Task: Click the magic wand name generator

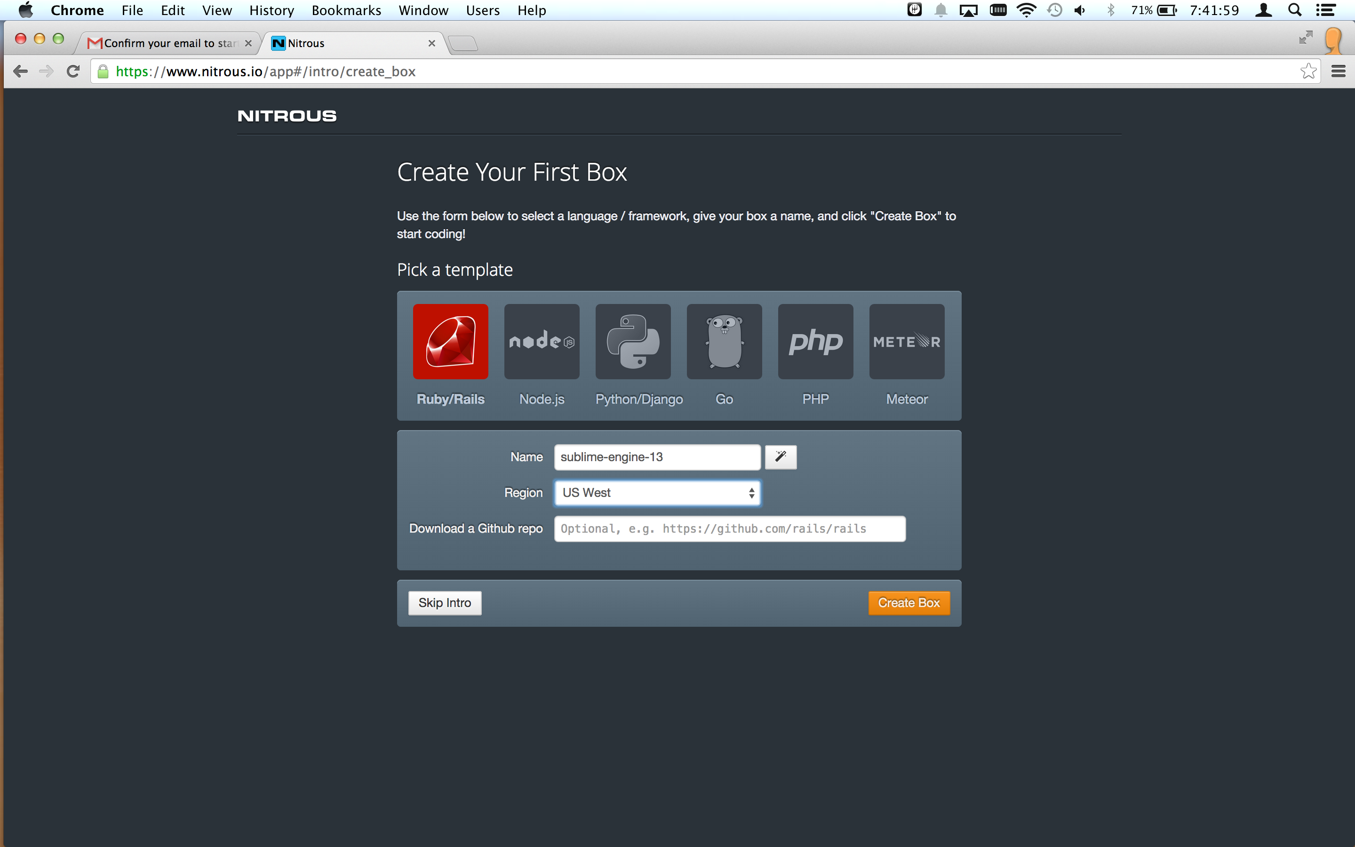Action: pos(781,456)
